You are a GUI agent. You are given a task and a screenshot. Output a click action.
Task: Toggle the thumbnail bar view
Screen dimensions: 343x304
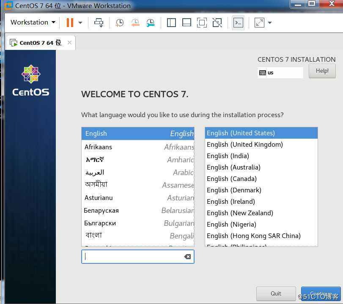[187, 22]
